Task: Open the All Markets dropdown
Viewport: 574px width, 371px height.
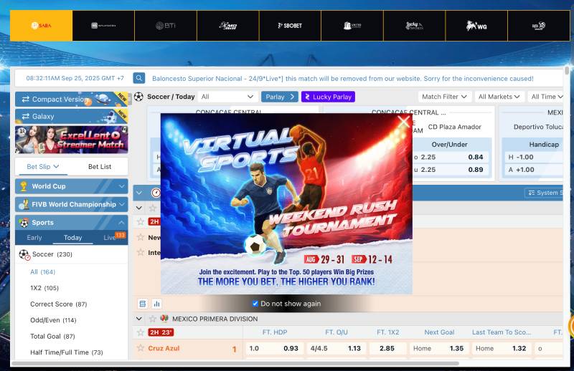Action: pos(499,97)
